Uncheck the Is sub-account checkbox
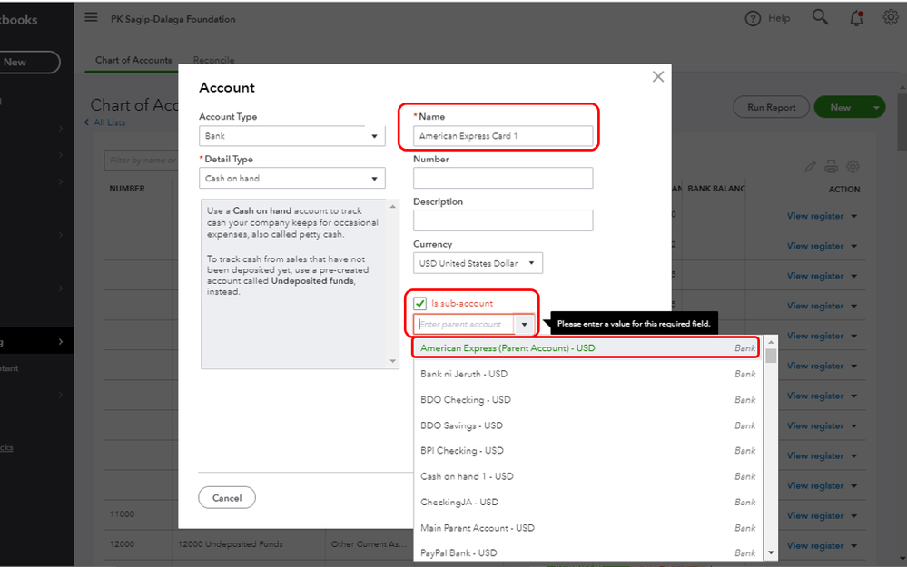 (x=419, y=303)
